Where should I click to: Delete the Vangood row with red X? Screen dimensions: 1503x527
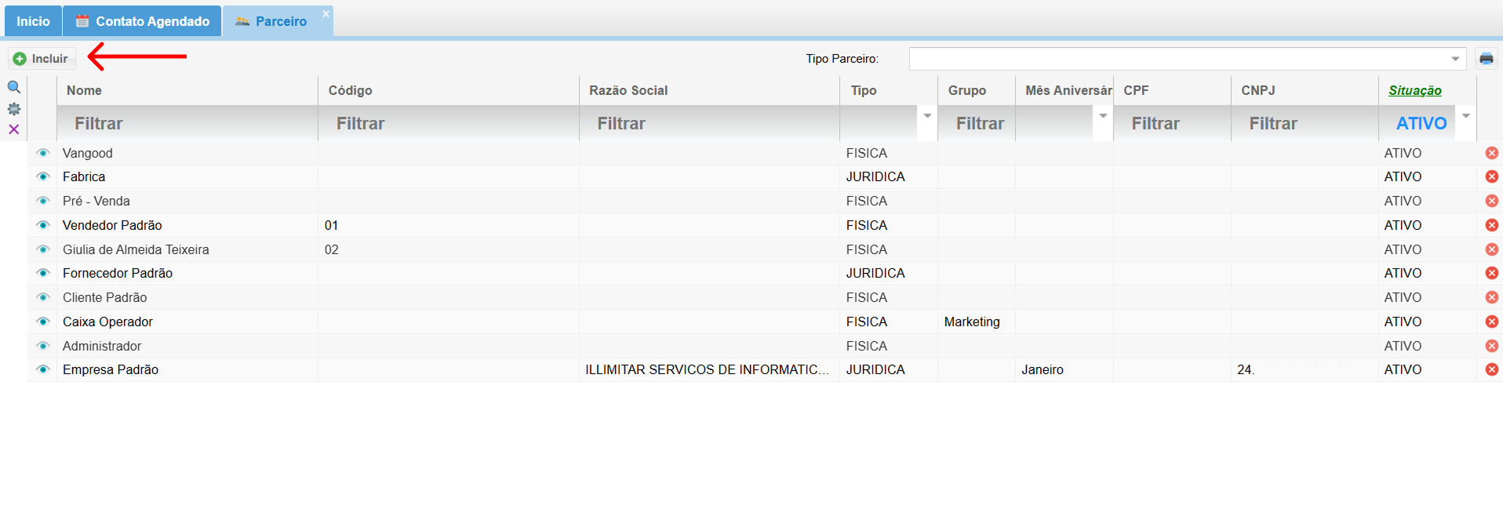[1491, 153]
